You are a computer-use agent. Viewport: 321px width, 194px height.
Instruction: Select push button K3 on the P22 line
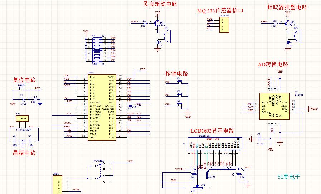point(180,104)
